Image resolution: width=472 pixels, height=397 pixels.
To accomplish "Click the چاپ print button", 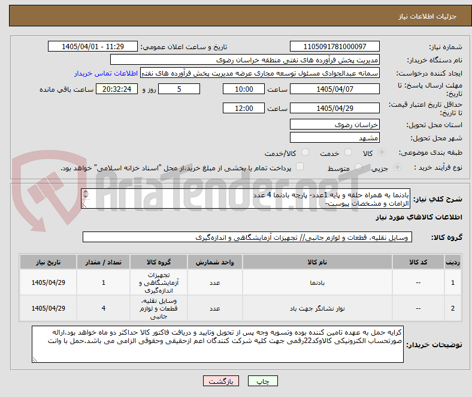I will pos(263,381).
